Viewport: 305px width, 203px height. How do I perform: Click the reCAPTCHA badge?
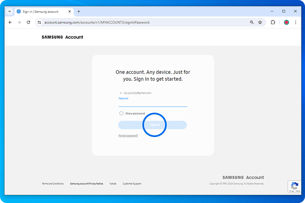(x=294, y=186)
